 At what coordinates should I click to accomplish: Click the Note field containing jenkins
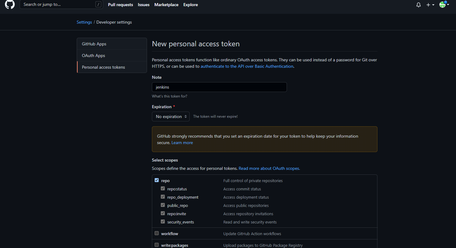219,87
